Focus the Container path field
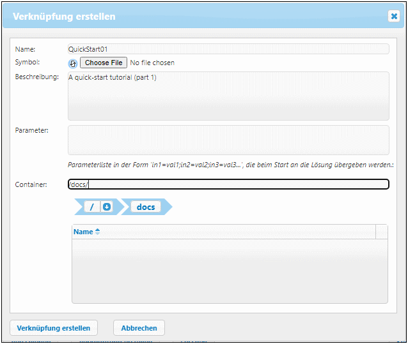 tap(228, 184)
